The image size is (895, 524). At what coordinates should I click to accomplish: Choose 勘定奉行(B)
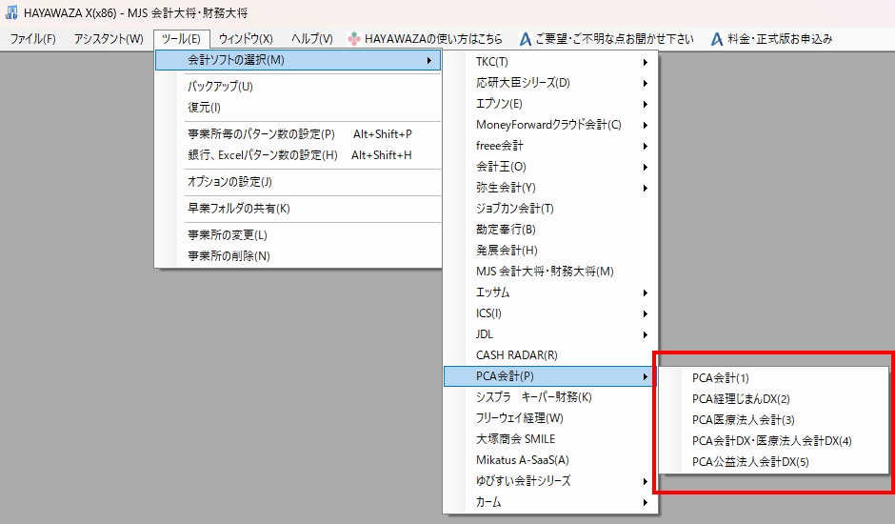(x=550, y=230)
